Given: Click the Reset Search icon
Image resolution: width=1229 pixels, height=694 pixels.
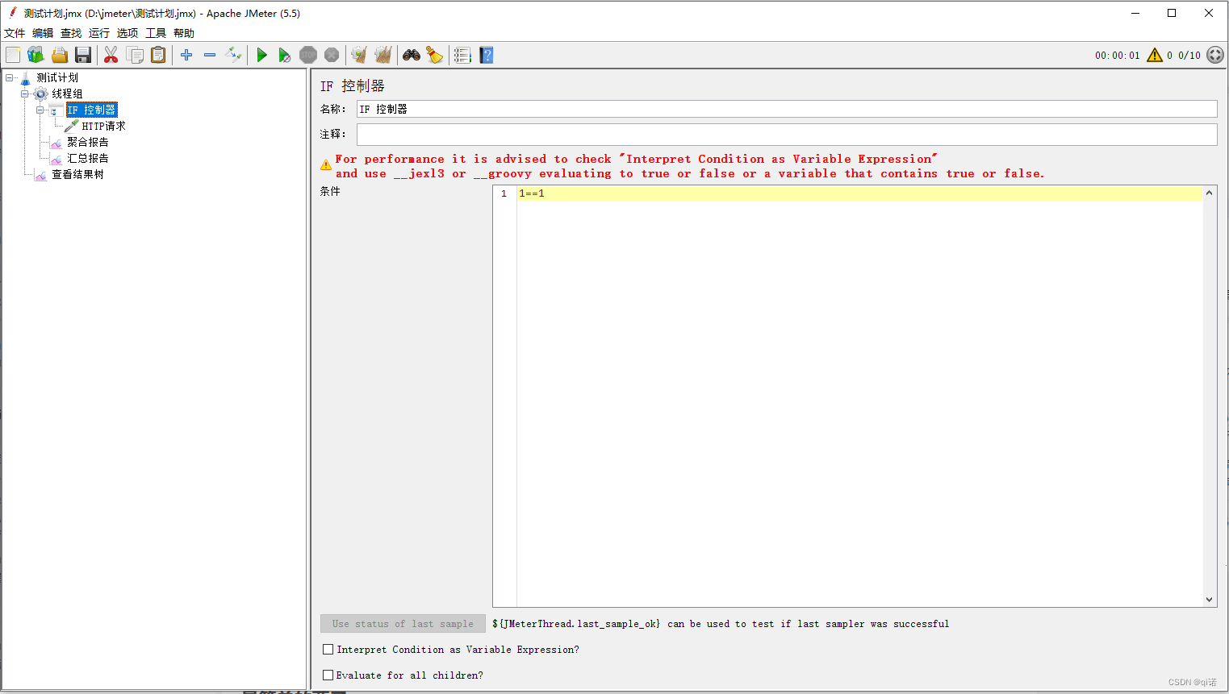Looking at the screenshot, I should [x=435, y=55].
